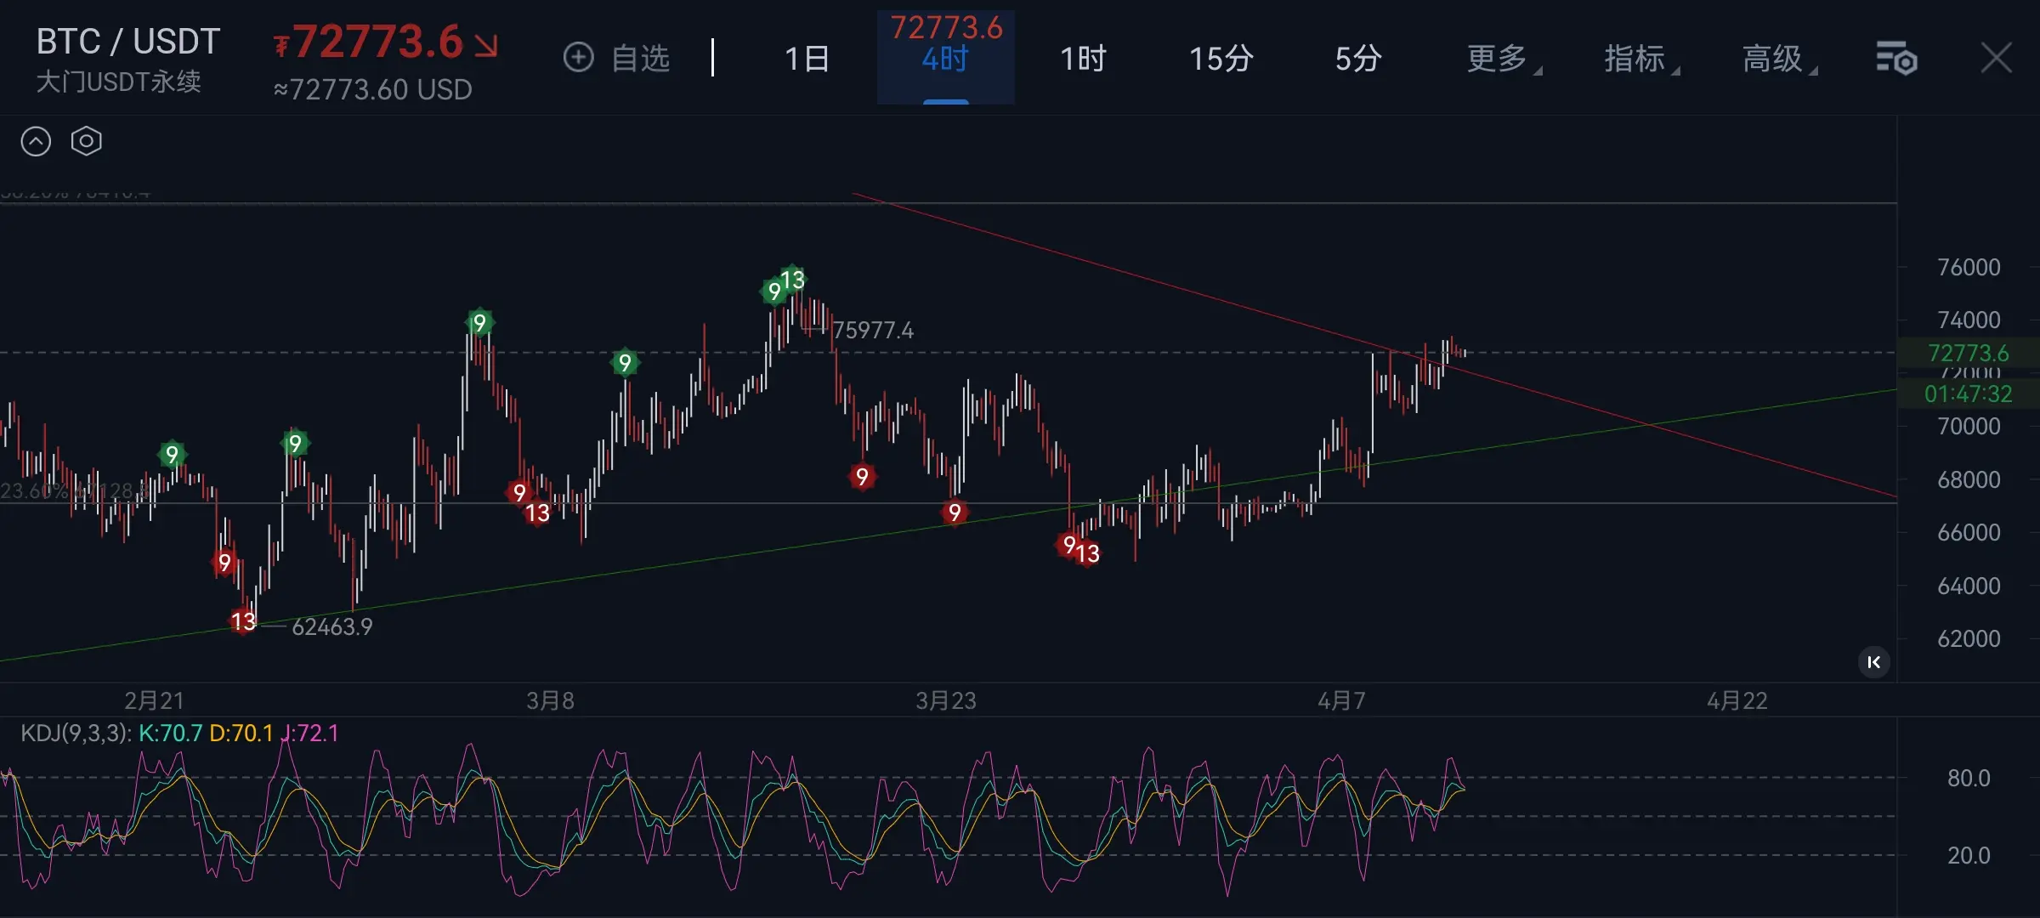Choose the 5分 timeframe
This screenshot has height=918, width=2040.
[x=1357, y=59]
